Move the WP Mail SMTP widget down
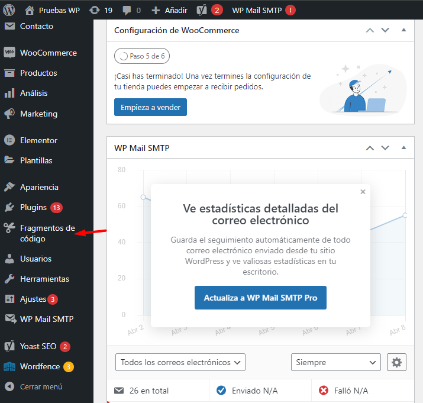 pyautogui.click(x=385, y=148)
